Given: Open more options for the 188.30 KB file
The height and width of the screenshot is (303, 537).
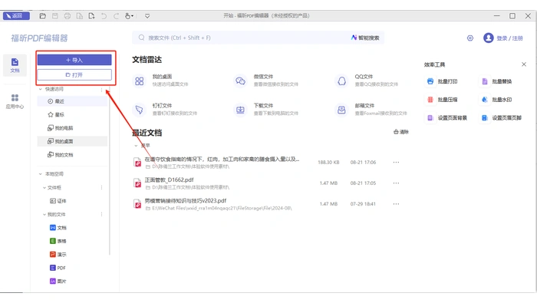Looking at the screenshot, I should 396,163.
